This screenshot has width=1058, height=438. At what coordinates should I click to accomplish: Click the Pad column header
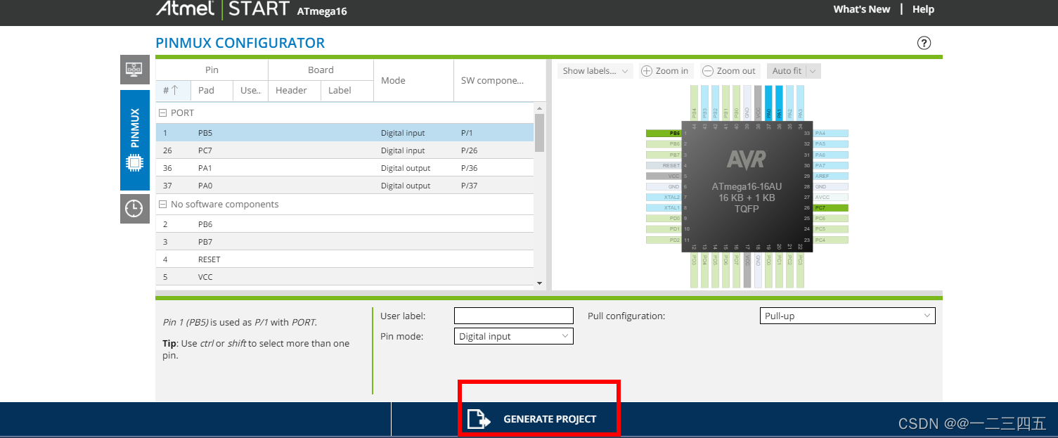click(212, 90)
